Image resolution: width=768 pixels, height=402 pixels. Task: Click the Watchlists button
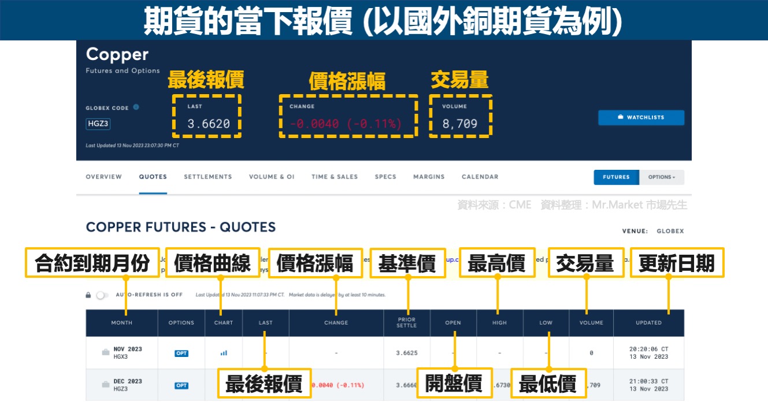(x=641, y=118)
